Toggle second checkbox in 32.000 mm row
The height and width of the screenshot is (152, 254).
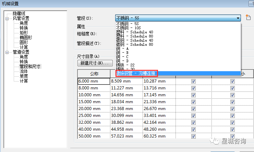tap(232, 122)
